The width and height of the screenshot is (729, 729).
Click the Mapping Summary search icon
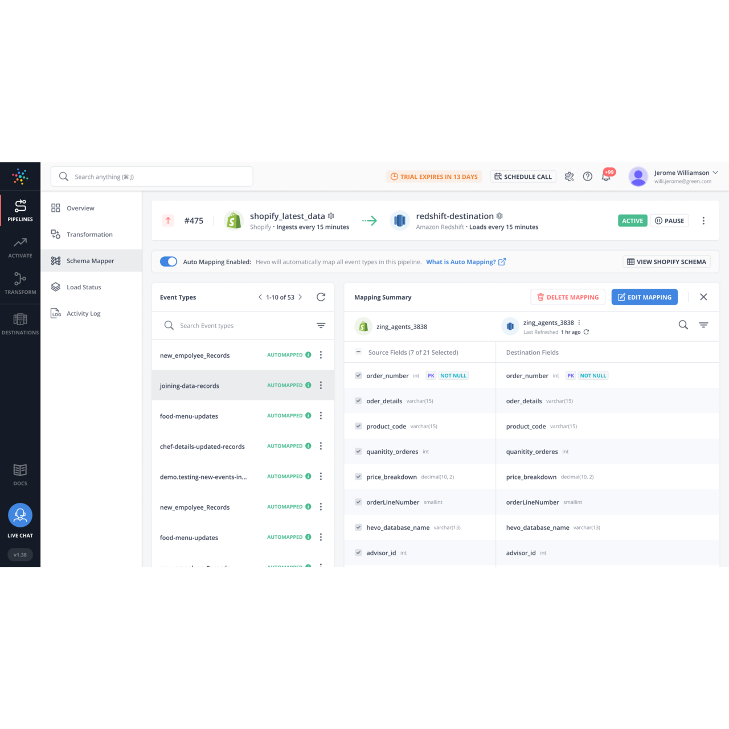pyautogui.click(x=683, y=325)
